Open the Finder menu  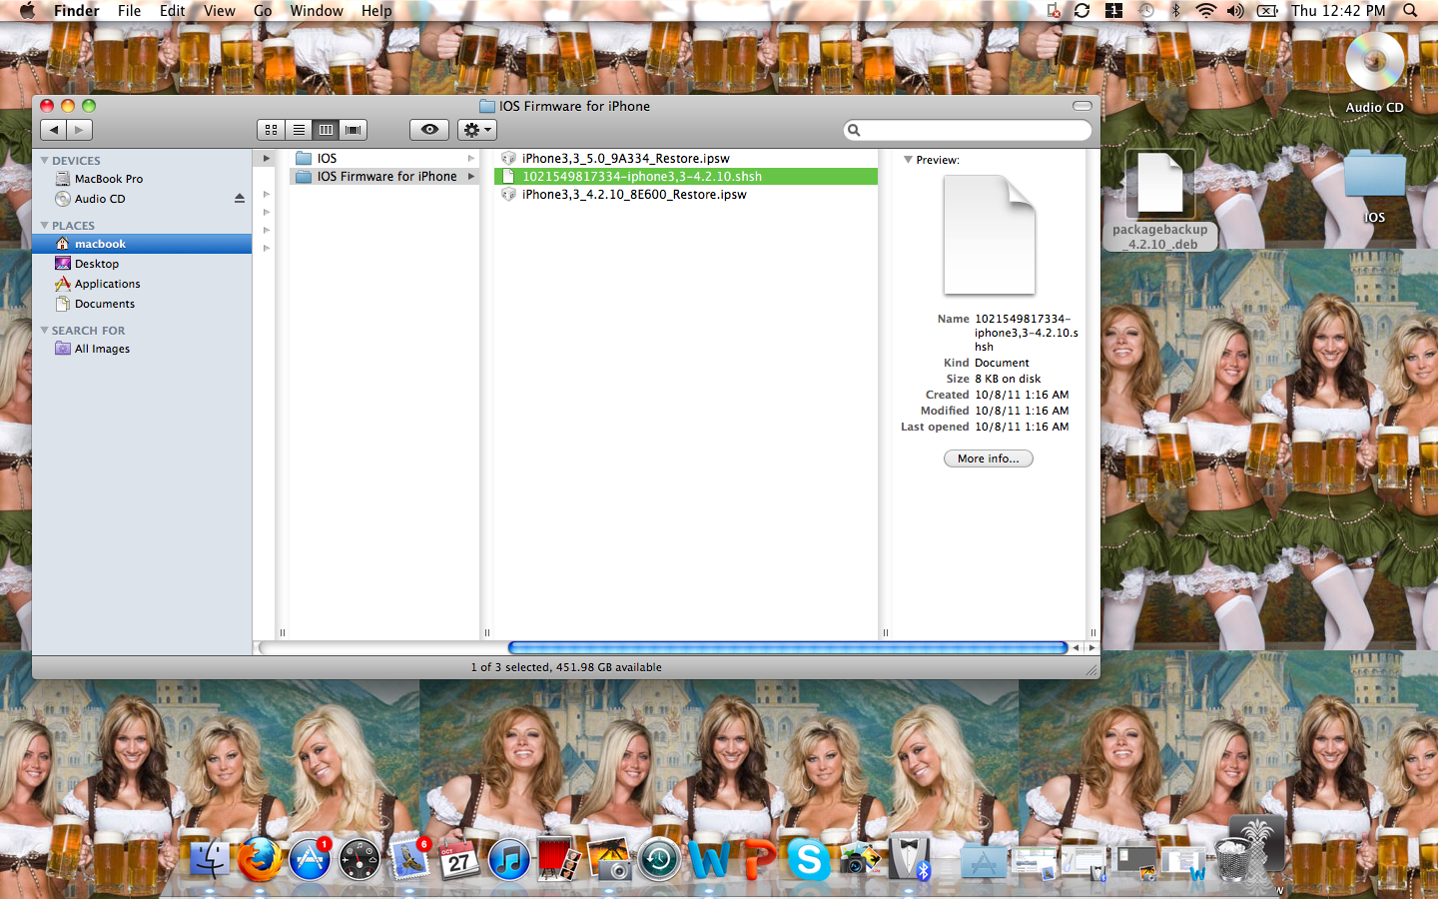click(x=77, y=11)
